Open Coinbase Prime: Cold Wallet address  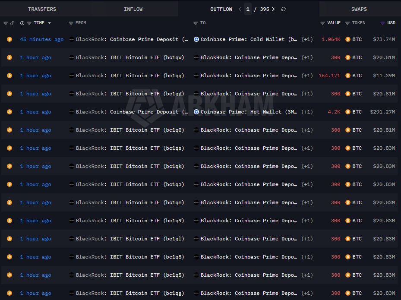249,39
